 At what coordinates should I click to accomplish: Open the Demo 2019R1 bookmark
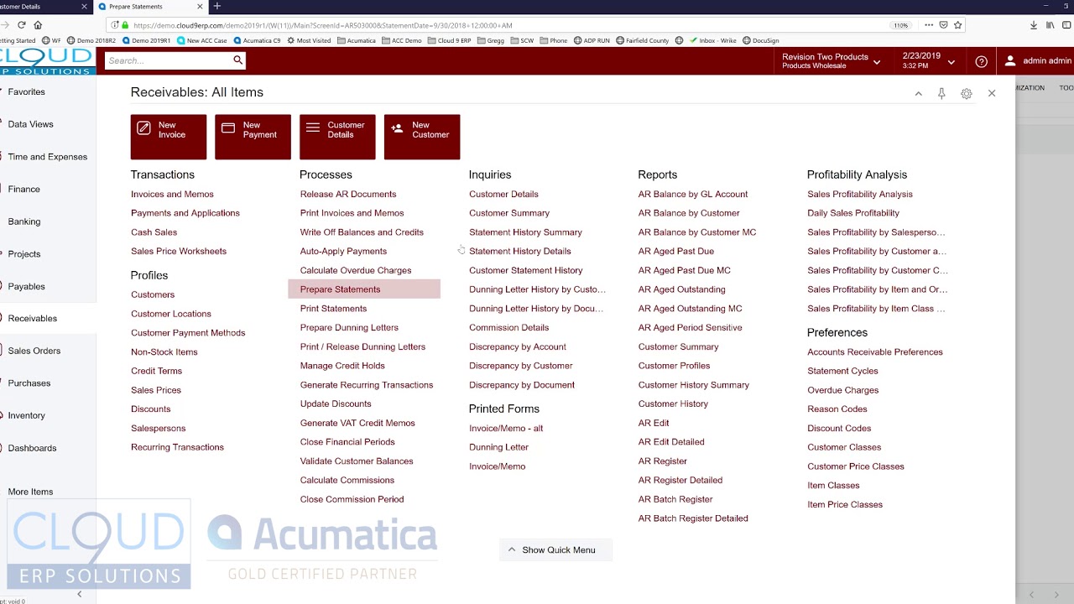(x=146, y=40)
